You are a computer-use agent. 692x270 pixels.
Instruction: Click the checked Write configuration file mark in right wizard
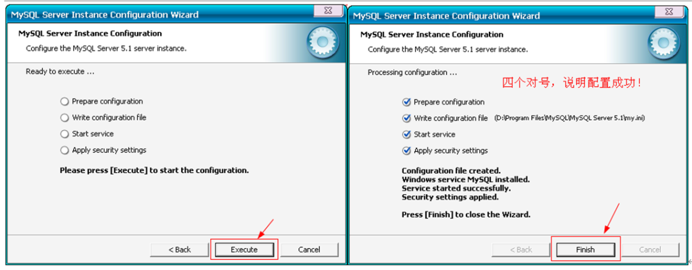tap(406, 118)
